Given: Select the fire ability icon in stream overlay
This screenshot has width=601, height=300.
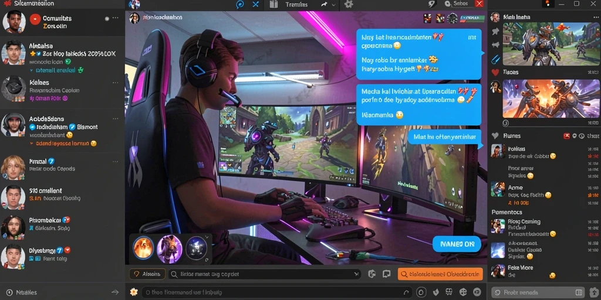Looking at the screenshot, I should pyautogui.click(x=143, y=248).
